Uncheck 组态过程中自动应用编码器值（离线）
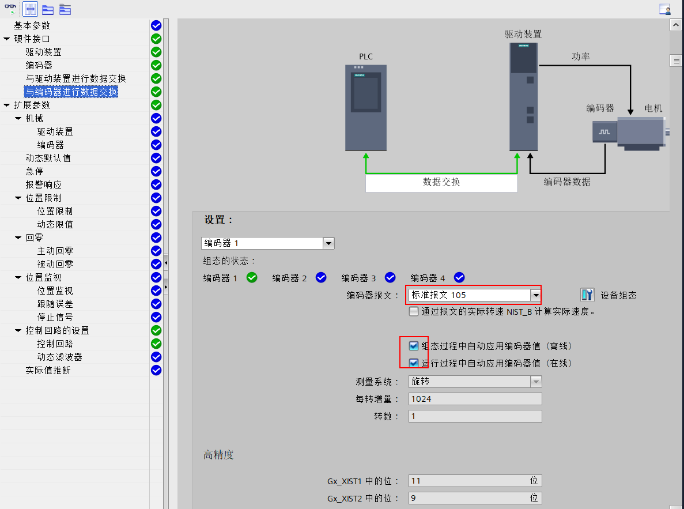This screenshot has height=509, width=684. coord(414,346)
